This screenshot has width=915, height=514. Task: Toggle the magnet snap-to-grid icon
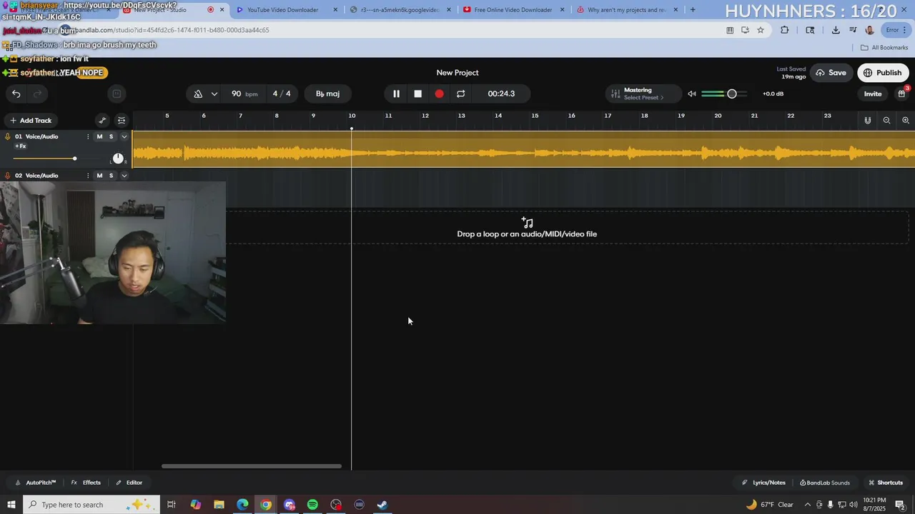point(868,121)
